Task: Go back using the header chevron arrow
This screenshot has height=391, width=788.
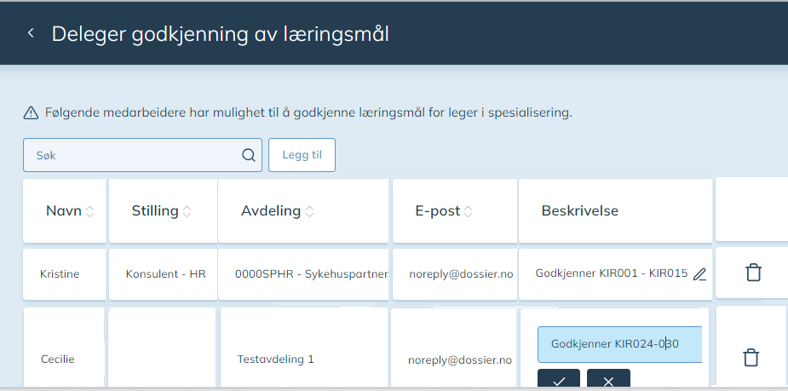Action: click(x=31, y=33)
